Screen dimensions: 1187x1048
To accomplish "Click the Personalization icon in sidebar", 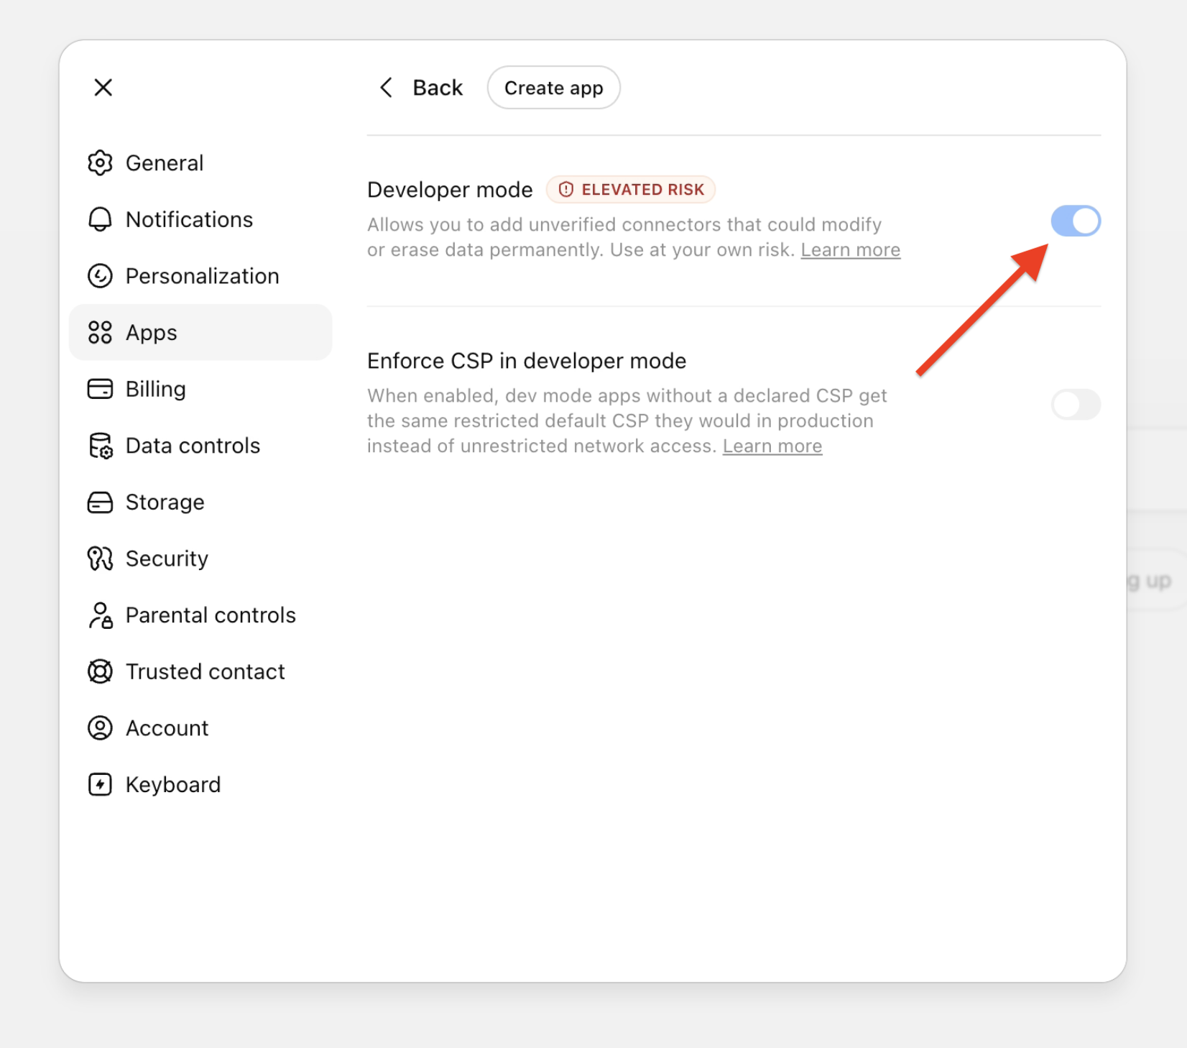I will 100,276.
